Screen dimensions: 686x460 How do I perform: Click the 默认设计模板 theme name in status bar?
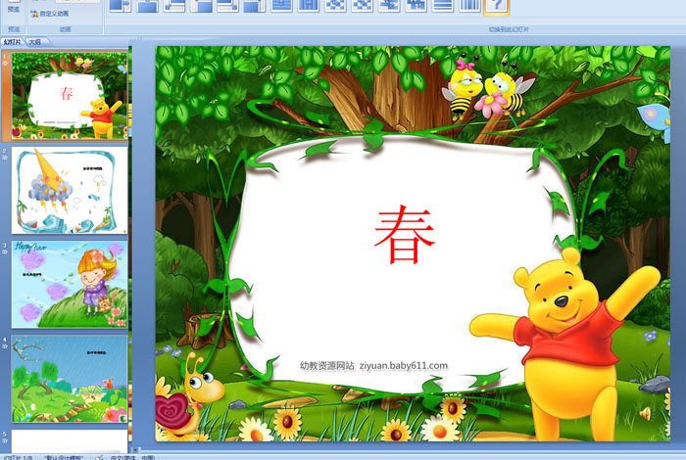(64, 457)
